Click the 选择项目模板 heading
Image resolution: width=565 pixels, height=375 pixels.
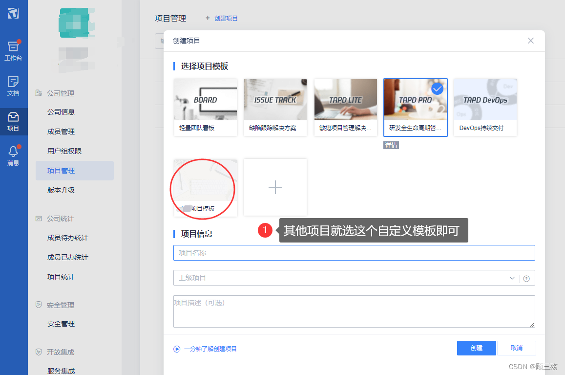coord(204,66)
